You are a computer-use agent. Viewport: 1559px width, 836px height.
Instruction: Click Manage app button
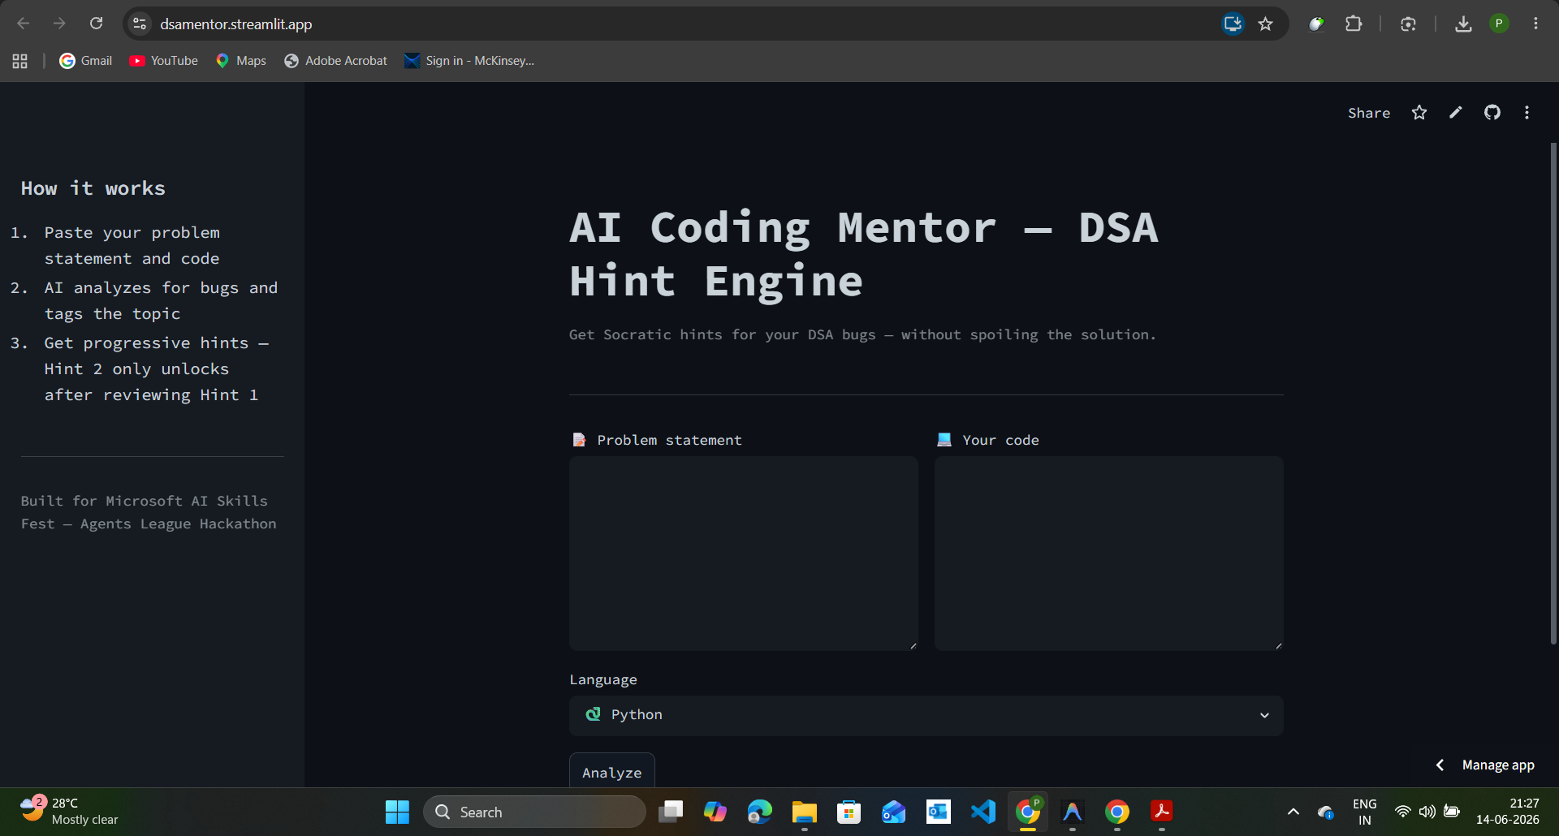click(x=1498, y=765)
